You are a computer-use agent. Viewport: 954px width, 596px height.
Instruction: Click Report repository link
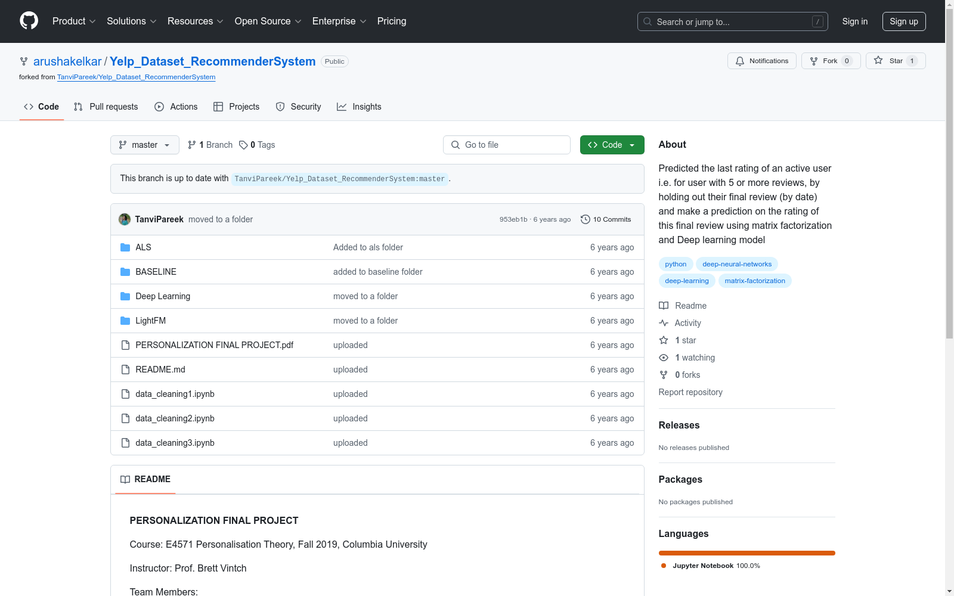tap(690, 392)
